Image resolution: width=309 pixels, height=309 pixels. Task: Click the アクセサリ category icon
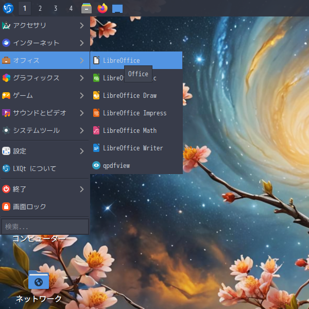(6, 25)
